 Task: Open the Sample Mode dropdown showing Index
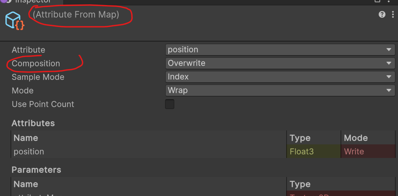point(280,77)
